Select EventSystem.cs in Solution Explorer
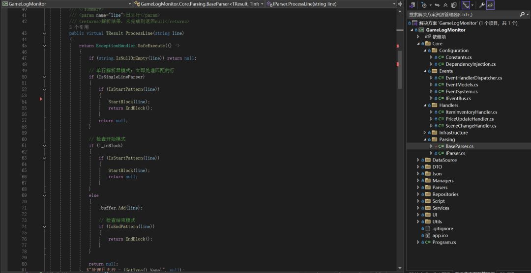 pos(461,91)
